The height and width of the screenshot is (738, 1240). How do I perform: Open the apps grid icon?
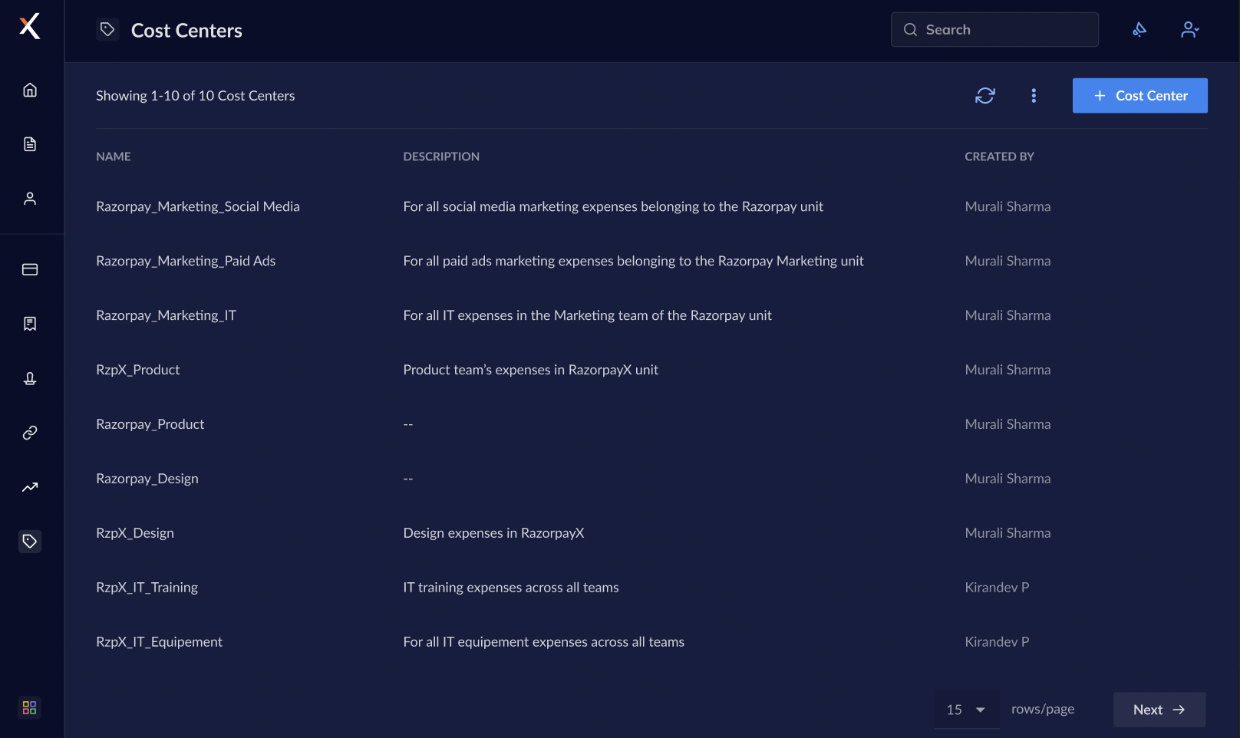click(30, 707)
